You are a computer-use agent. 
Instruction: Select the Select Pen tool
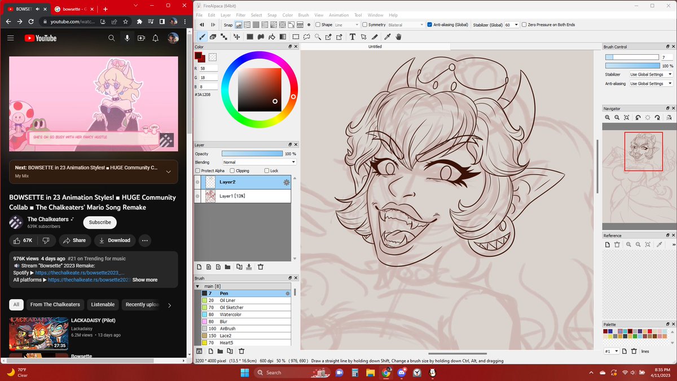pos(328,37)
